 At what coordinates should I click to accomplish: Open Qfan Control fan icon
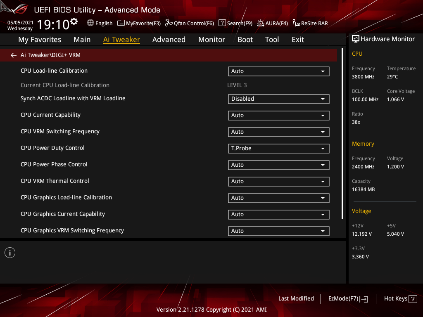tap(169, 23)
